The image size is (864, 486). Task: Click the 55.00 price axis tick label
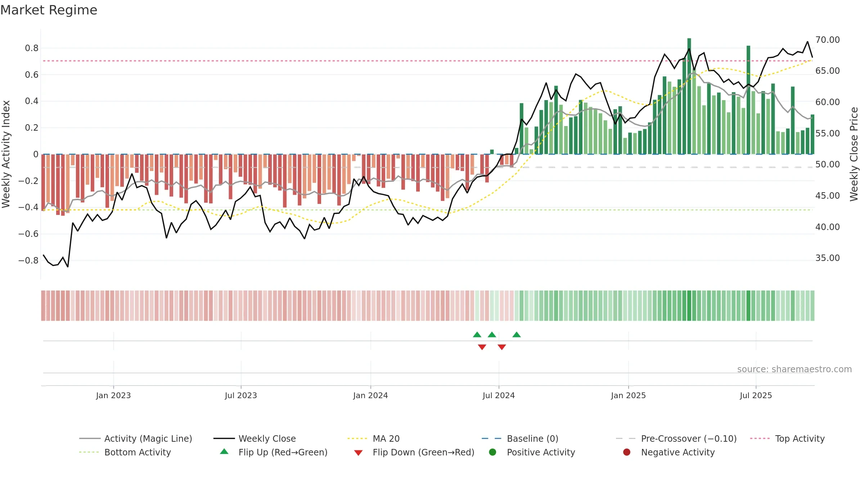coord(827,133)
